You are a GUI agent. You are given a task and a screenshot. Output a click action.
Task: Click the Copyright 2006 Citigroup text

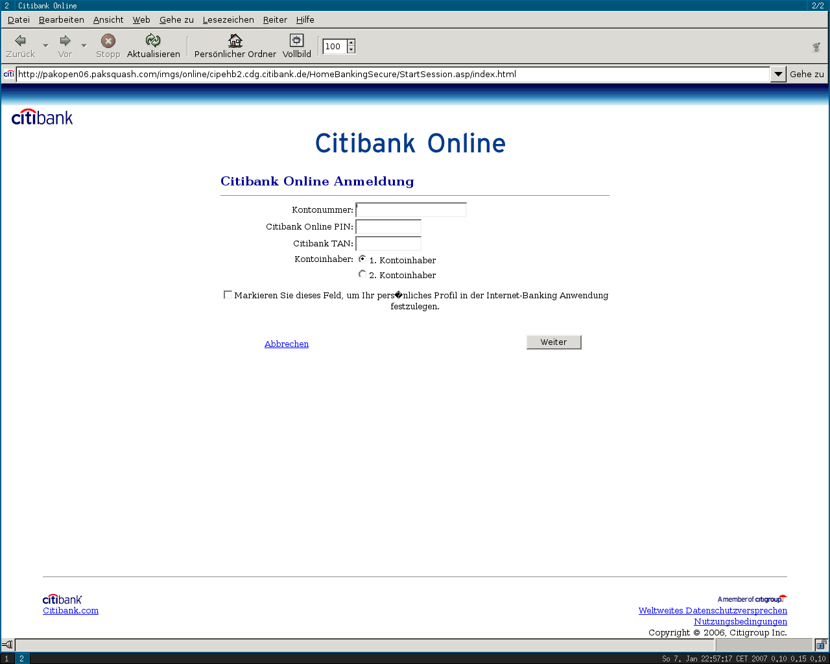pos(718,632)
